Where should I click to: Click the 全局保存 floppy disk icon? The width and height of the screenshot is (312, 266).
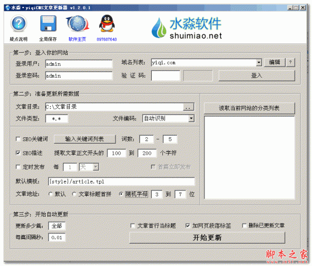coord(48,23)
